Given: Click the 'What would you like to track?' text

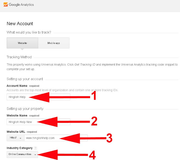Looking at the screenshot, I should [29, 32].
